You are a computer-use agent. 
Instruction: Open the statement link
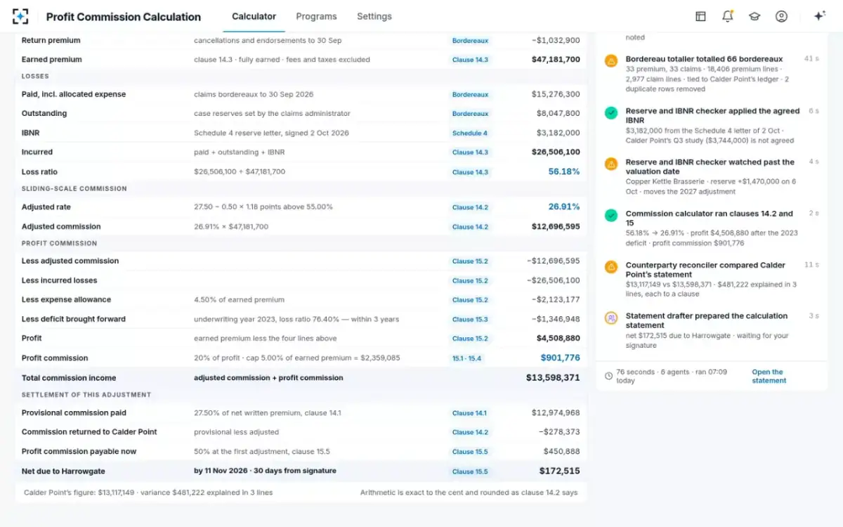point(769,376)
